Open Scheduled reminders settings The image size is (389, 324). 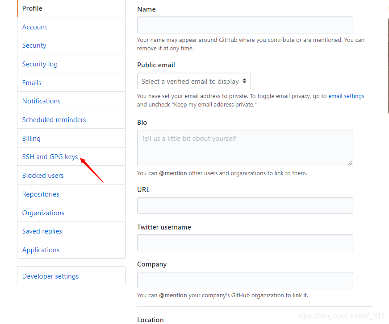[x=54, y=120]
